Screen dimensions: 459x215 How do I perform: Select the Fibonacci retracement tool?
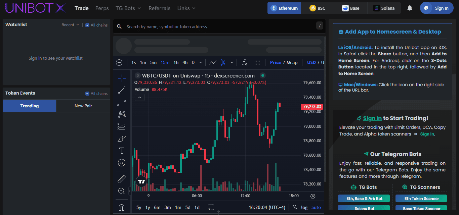[x=122, y=102]
